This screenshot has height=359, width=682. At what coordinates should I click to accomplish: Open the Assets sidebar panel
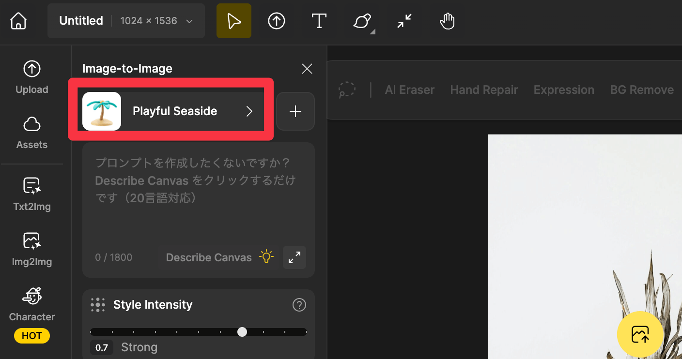32,132
